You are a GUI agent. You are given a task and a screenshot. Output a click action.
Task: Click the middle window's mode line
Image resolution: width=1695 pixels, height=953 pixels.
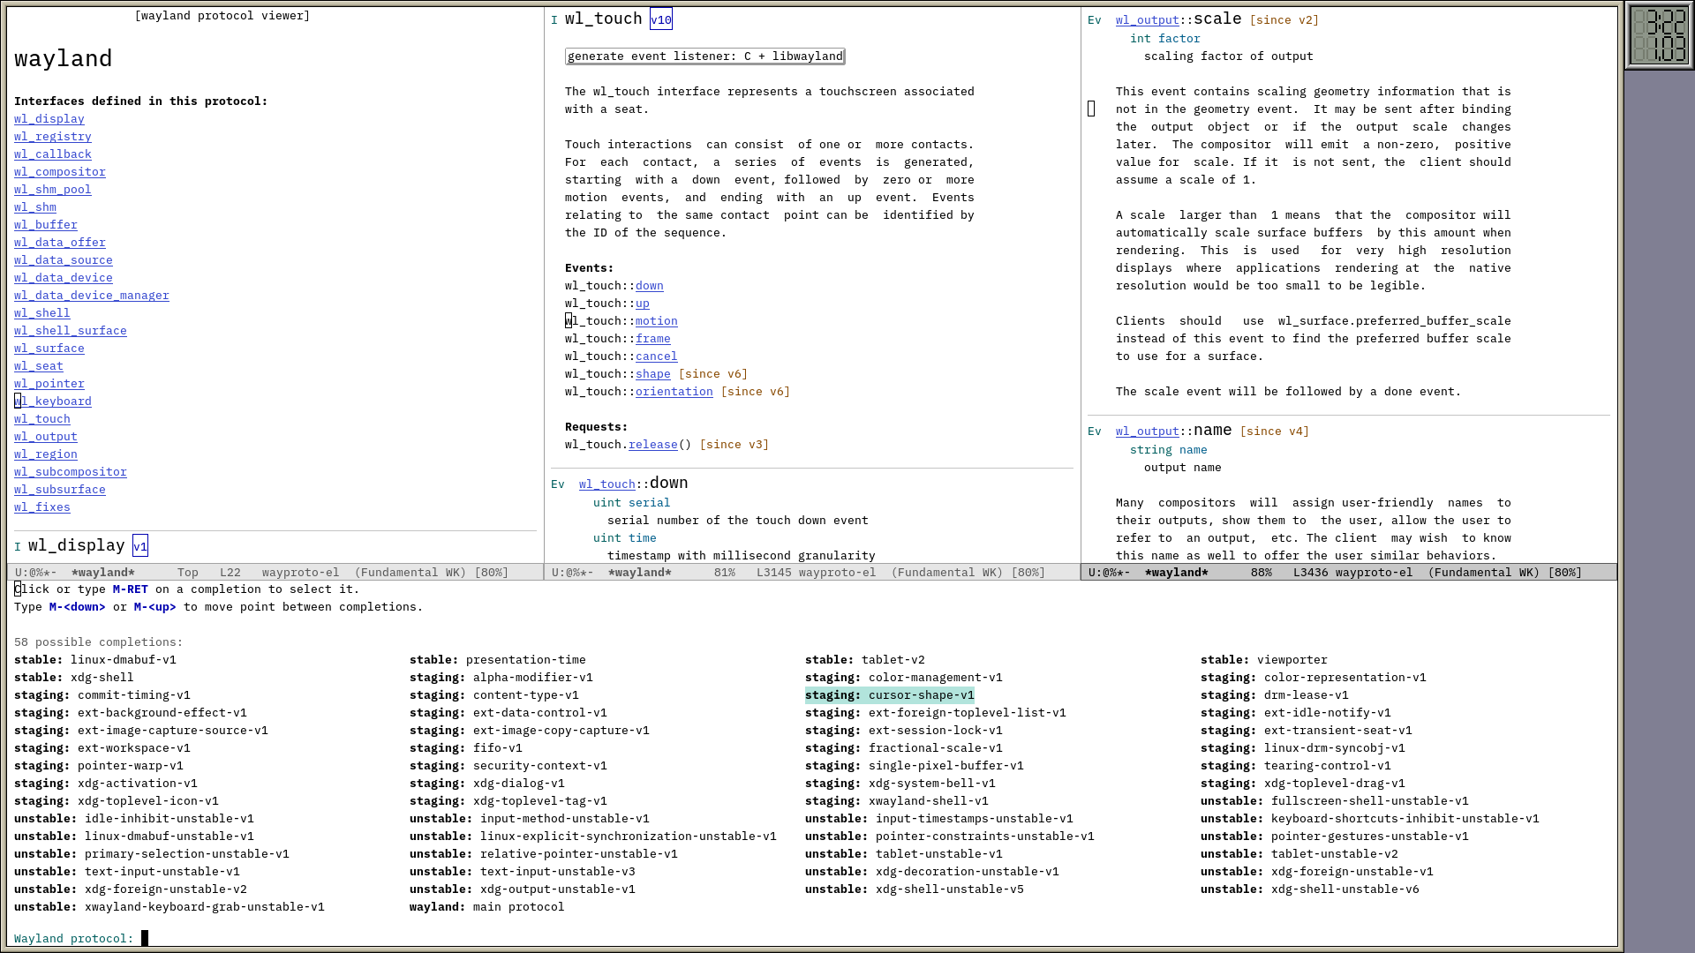(x=811, y=573)
